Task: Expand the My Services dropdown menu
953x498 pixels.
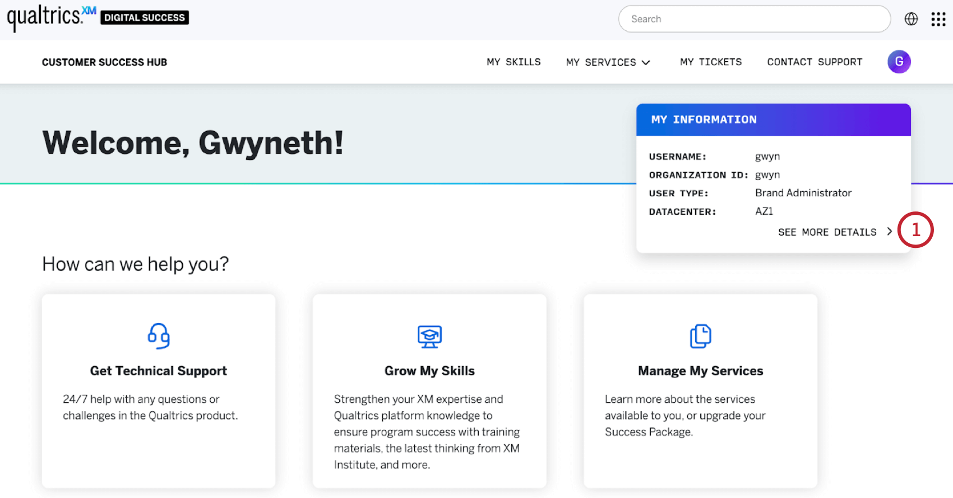Action: [608, 62]
